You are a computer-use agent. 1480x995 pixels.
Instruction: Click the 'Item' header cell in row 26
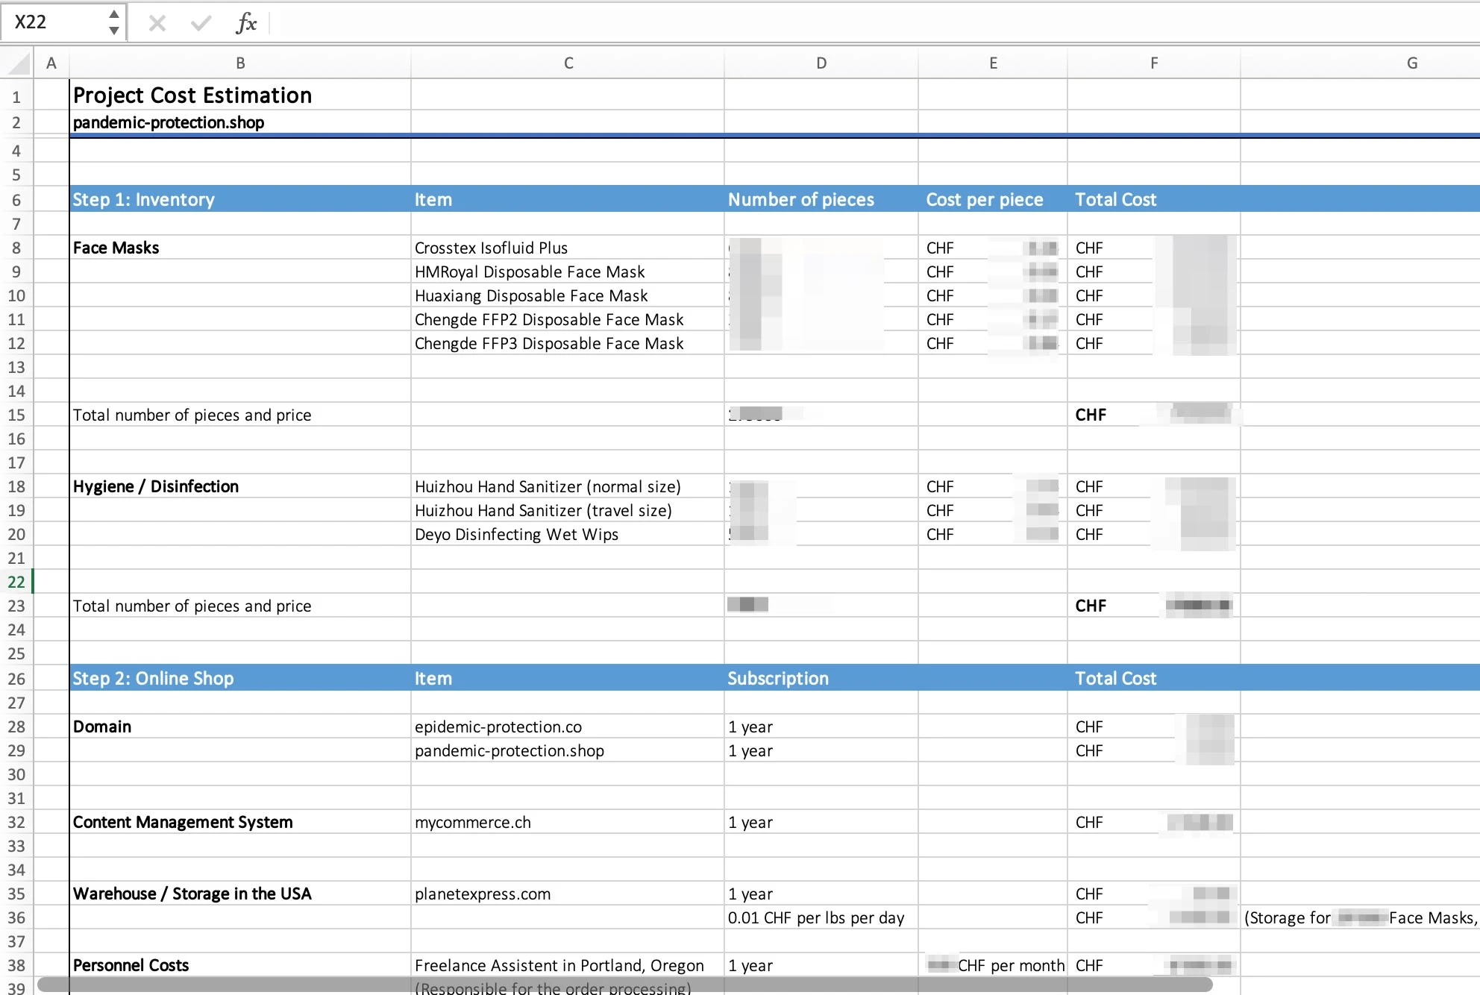click(568, 678)
